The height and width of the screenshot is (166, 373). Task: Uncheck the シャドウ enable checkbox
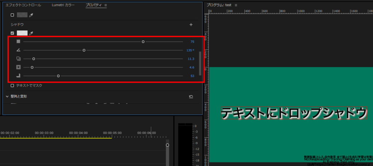[x=12, y=33]
